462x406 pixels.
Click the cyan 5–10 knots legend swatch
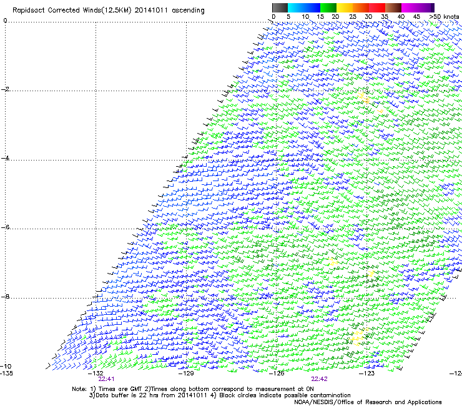(296, 7)
